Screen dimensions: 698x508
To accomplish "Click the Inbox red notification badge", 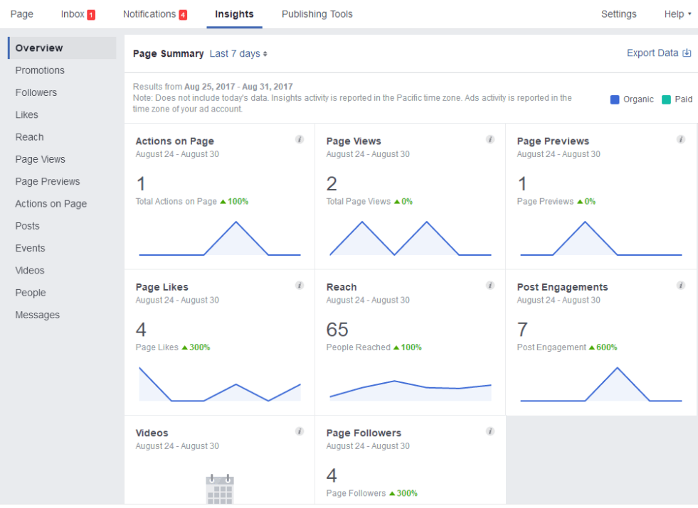I will coord(91,15).
